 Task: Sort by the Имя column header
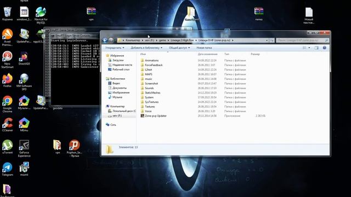143,54
